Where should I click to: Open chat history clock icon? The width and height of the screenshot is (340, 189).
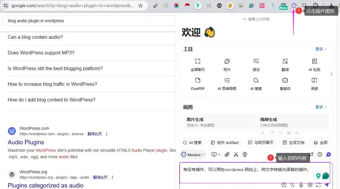coord(320,154)
